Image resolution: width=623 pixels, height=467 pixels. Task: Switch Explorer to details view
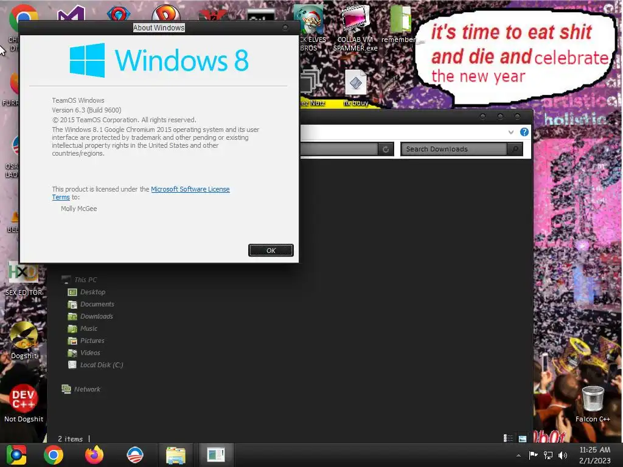tap(508, 438)
